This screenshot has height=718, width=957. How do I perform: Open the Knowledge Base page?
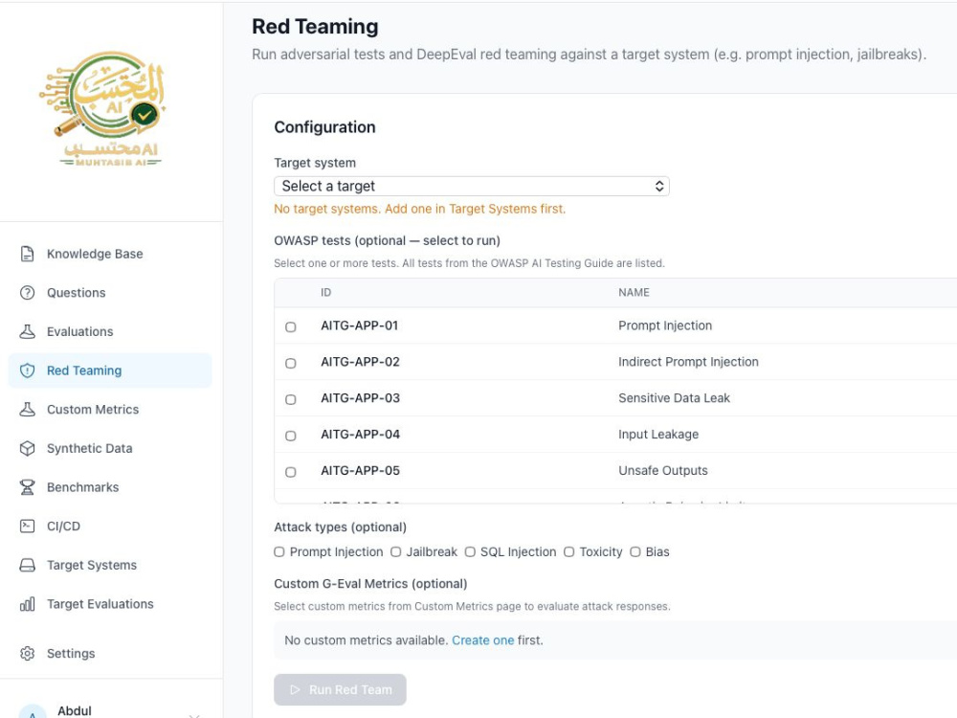click(x=110, y=254)
